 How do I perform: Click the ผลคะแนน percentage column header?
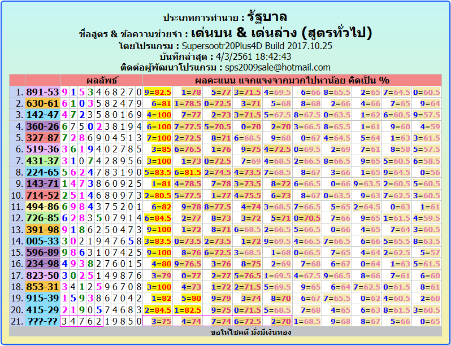pyautogui.click(x=292, y=80)
